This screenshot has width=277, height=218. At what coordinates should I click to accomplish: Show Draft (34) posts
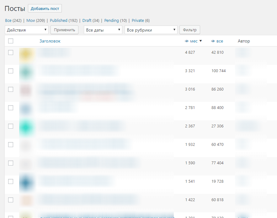click(91, 21)
